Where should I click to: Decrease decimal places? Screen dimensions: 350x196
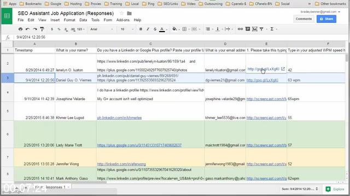66,29
